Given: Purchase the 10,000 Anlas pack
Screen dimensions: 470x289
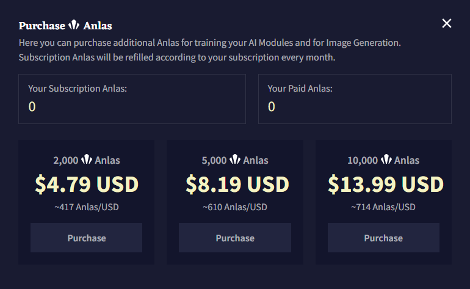Looking at the screenshot, I should click(383, 238).
